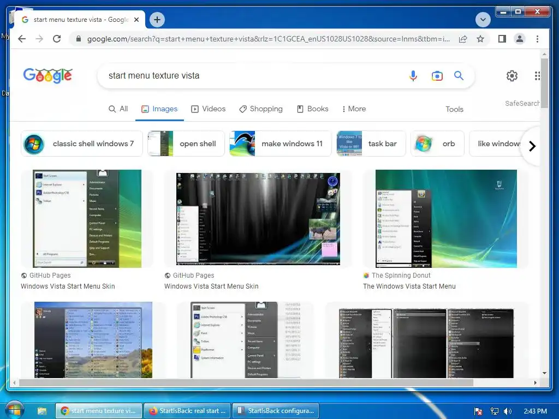Open network status tray icon

coord(494,411)
